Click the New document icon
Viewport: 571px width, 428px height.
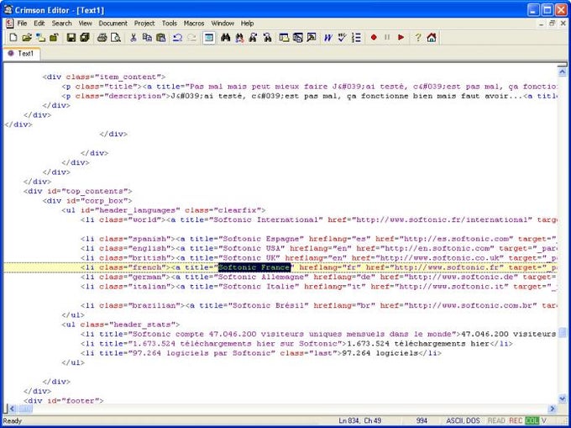tap(14, 38)
